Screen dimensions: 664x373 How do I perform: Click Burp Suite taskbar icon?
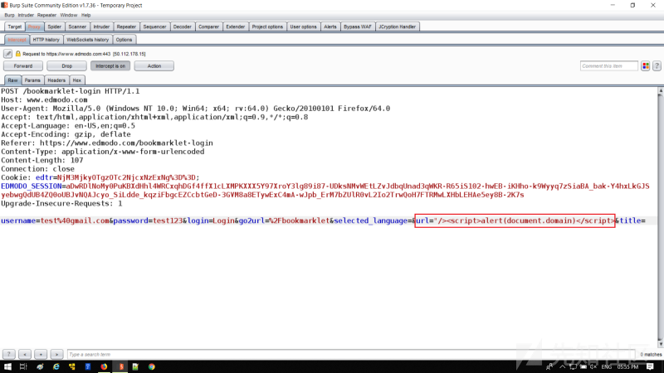pos(120,366)
